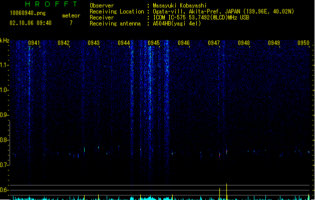Click the Observer field label
This screenshot has height=200, width=315.
point(102,5)
